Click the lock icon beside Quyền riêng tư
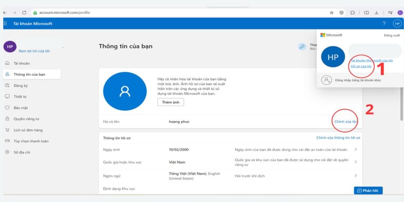404x202 pixels. pos(8,119)
